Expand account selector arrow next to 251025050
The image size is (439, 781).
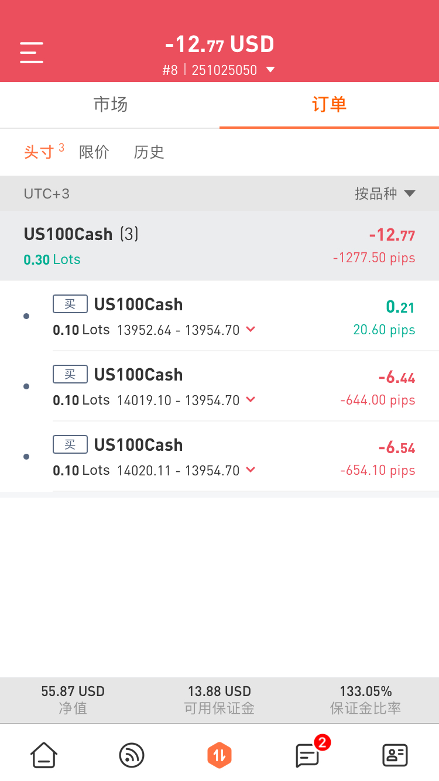pyautogui.click(x=270, y=70)
